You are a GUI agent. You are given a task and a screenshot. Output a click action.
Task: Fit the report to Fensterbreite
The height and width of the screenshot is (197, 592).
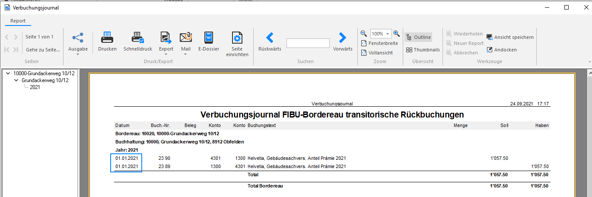[379, 43]
